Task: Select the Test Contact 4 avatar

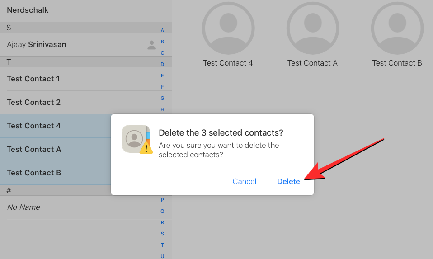Action: [228, 28]
